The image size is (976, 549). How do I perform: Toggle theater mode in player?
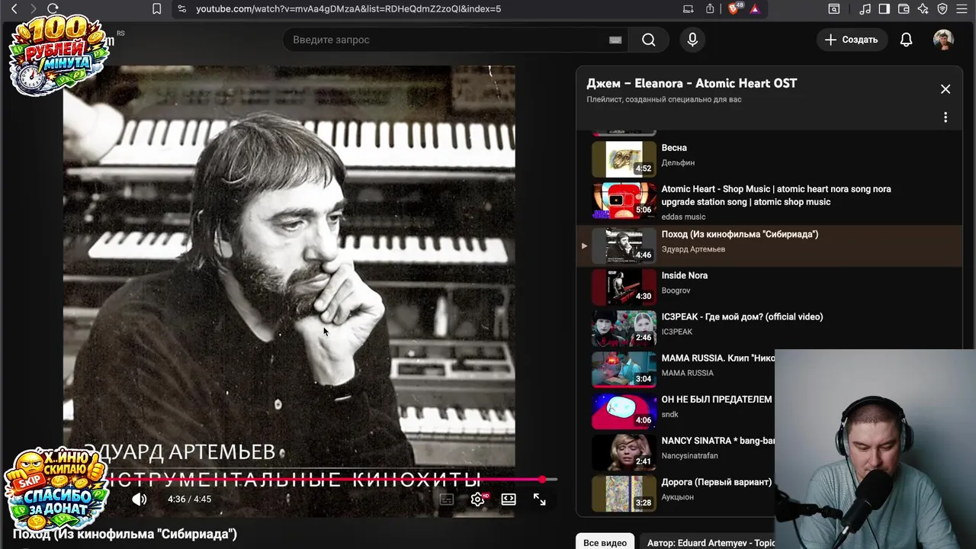(x=509, y=499)
